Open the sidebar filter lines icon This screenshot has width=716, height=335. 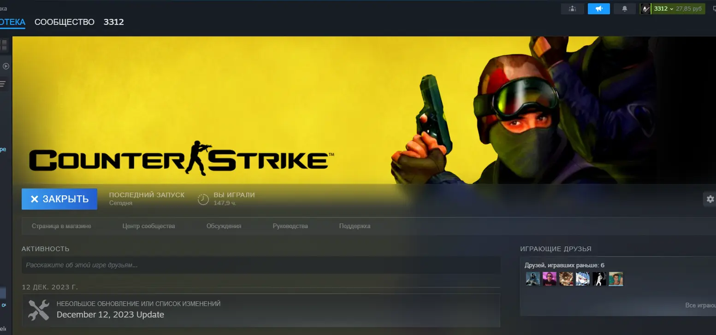point(3,84)
